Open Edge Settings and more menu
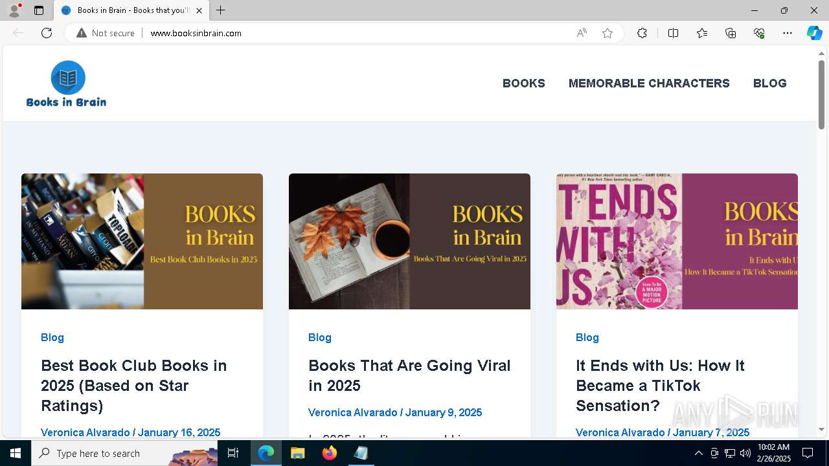The height and width of the screenshot is (466, 829). pyautogui.click(x=788, y=33)
